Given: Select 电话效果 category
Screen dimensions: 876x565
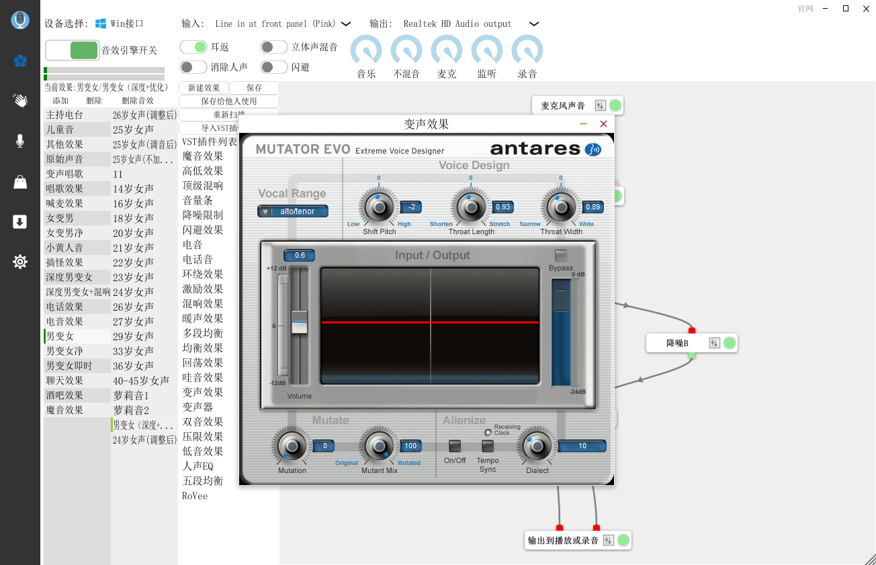Looking at the screenshot, I should [77, 307].
